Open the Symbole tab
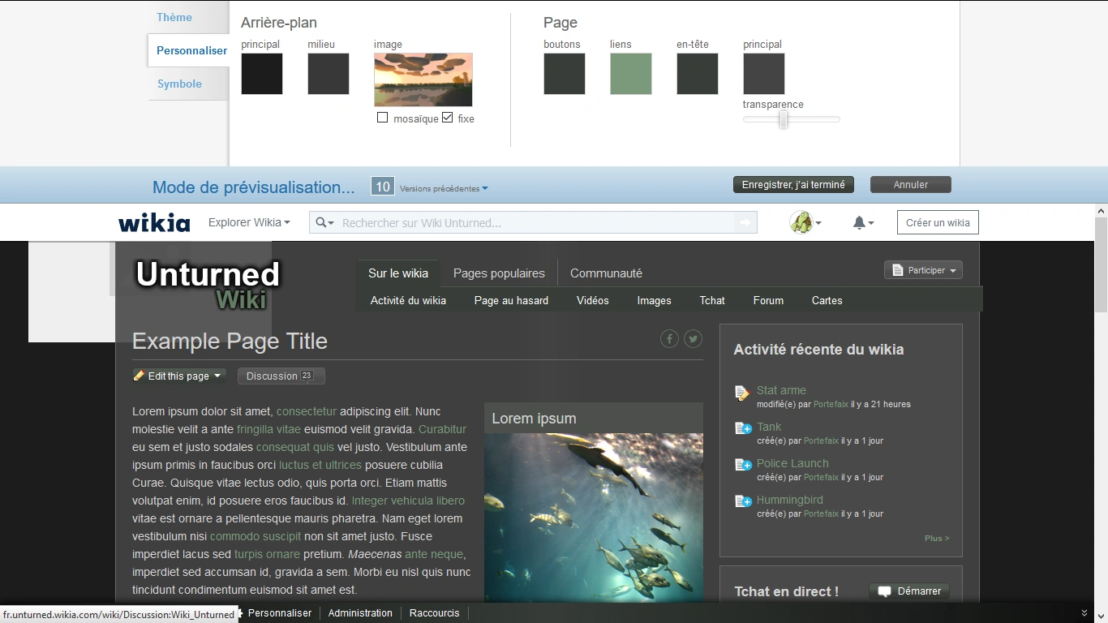This screenshot has width=1108, height=623. 179,84
